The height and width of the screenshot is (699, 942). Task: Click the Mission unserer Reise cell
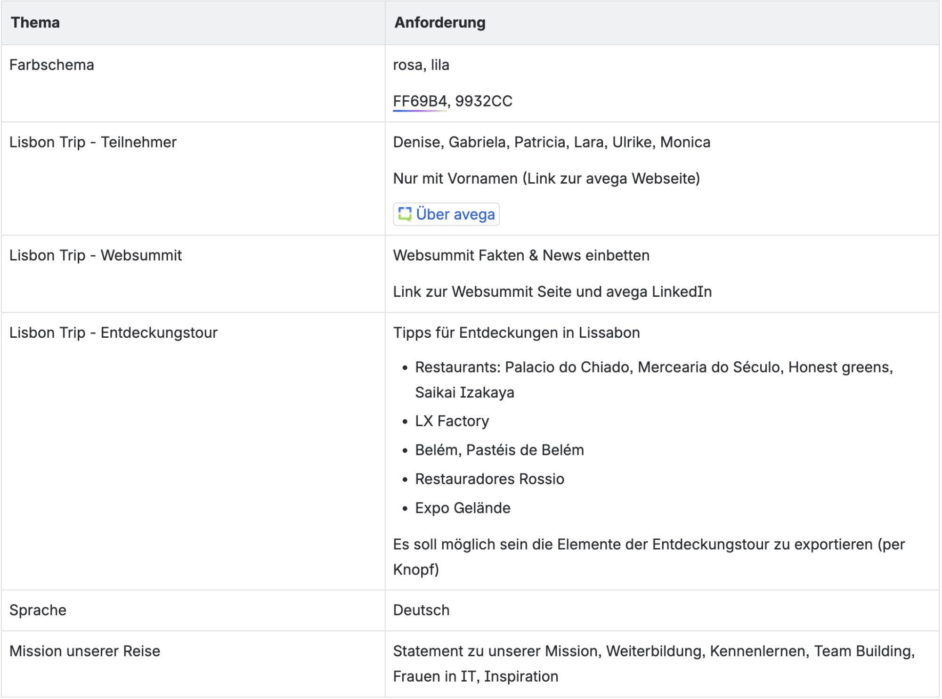85,651
